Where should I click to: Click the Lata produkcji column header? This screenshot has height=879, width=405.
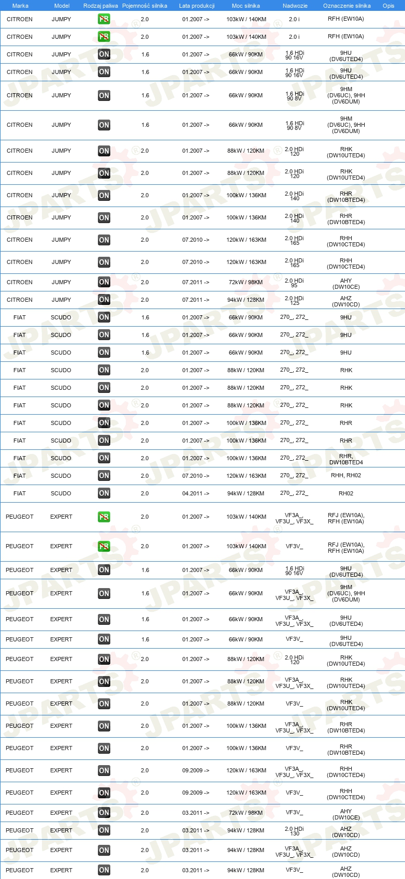coord(197,6)
